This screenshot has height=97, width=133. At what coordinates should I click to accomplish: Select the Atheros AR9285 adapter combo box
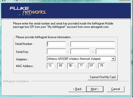(x=81, y=59)
